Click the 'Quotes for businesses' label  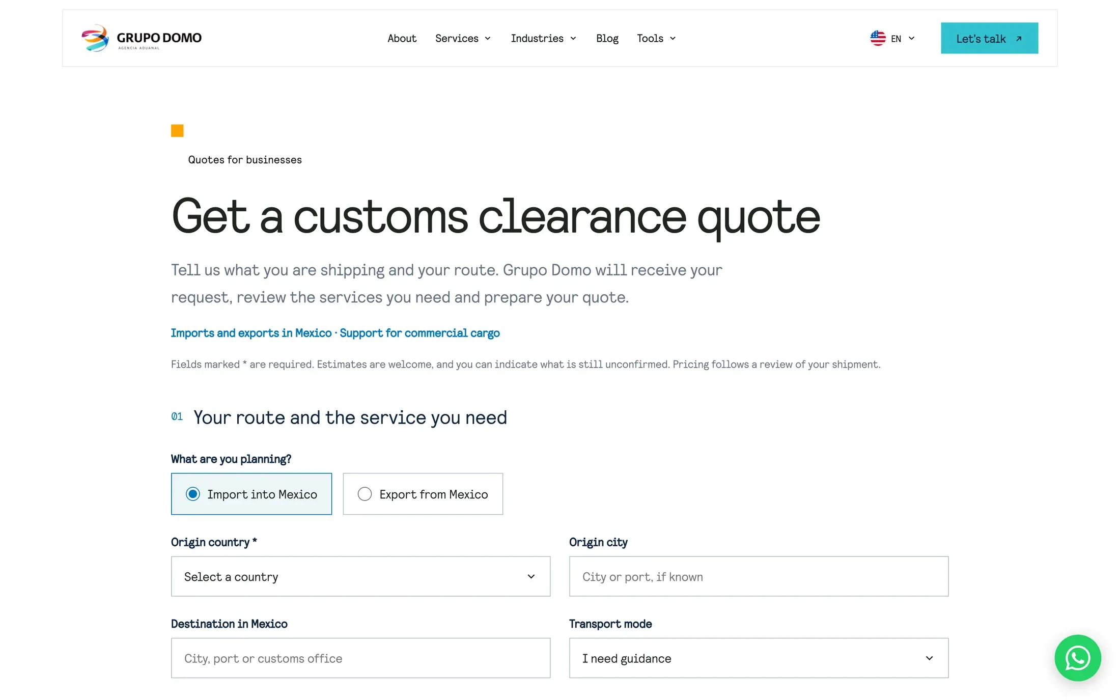click(x=245, y=160)
